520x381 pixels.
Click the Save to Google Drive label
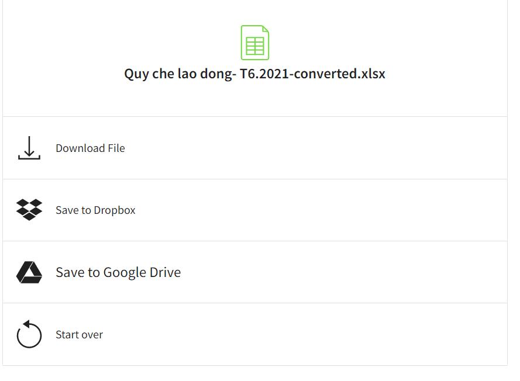tap(118, 272)
